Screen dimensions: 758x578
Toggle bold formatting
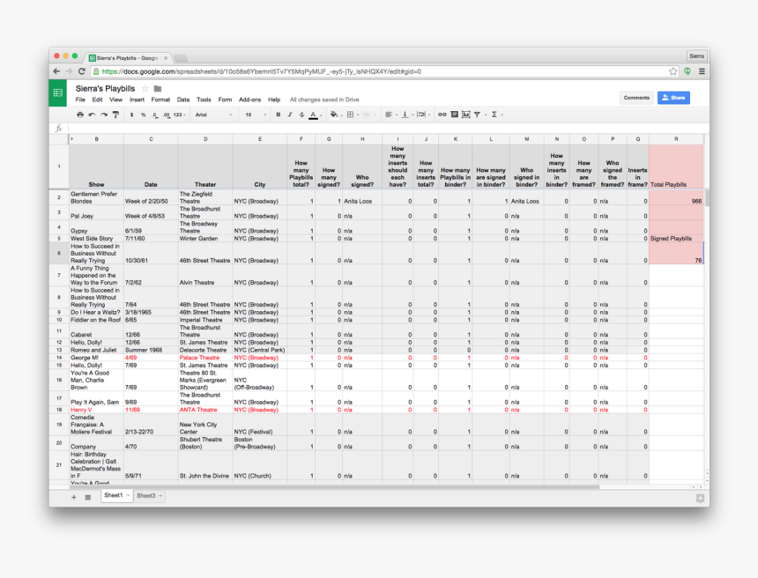click(278, 115)
